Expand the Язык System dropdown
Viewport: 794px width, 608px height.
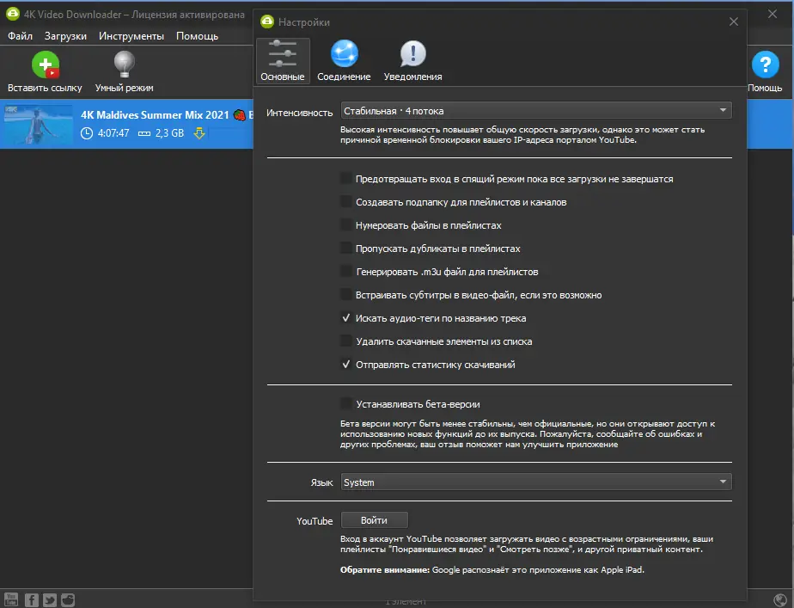[536, 482]
